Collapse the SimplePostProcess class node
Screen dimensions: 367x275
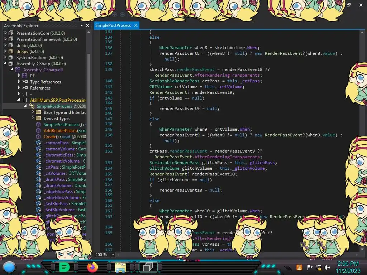click(x=25, y=106)
